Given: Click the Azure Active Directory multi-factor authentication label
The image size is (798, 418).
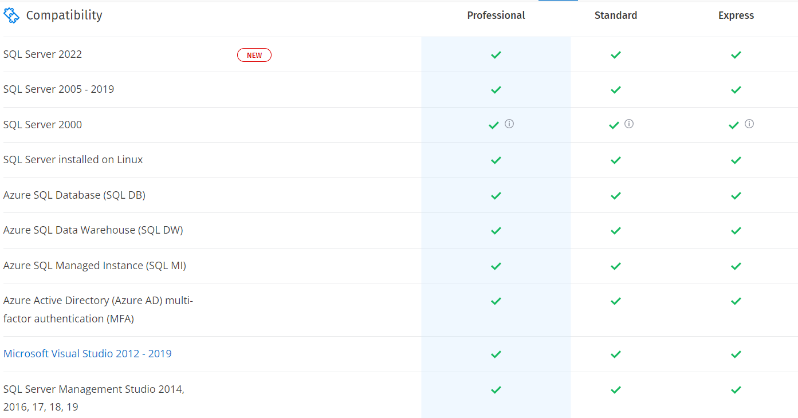Looking at the screenshot, I should pos(98,310).
